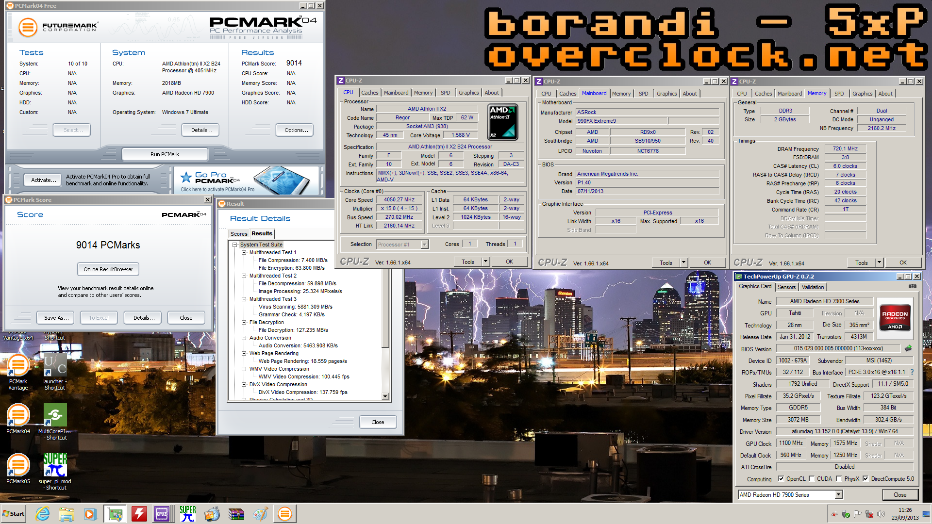Viewport: 932px width, 524px height.
Task: Open Tools dropdown arrow in Memory CPU-Z
Action: [879, 262]
